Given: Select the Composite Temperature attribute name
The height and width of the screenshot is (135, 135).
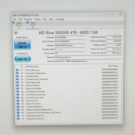Looking at the screenshot, I should (36, 73).
